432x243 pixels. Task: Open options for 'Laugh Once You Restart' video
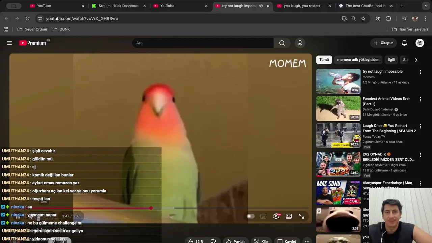pos(420,126)
